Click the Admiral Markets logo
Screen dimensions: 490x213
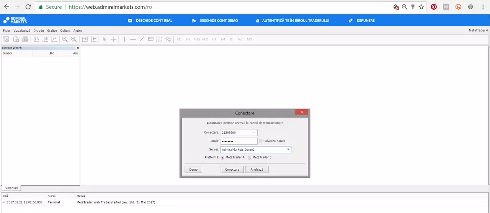[15, 20]
